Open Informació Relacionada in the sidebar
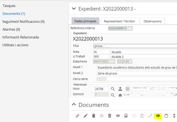This screenshot has width=177, height=122. pos(21,37)
